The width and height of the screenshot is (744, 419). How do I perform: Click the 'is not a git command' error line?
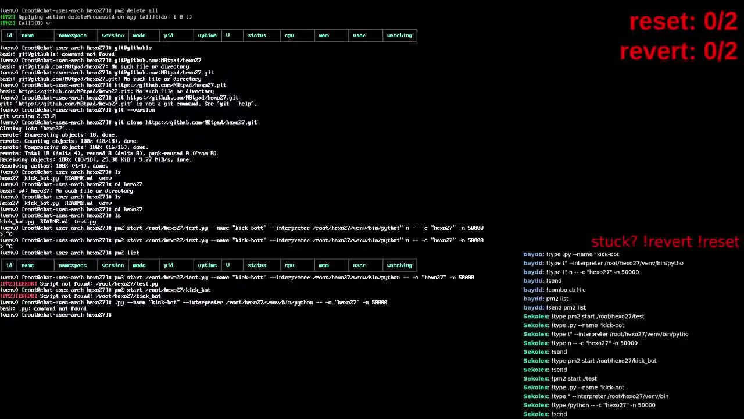coord(128,104)
